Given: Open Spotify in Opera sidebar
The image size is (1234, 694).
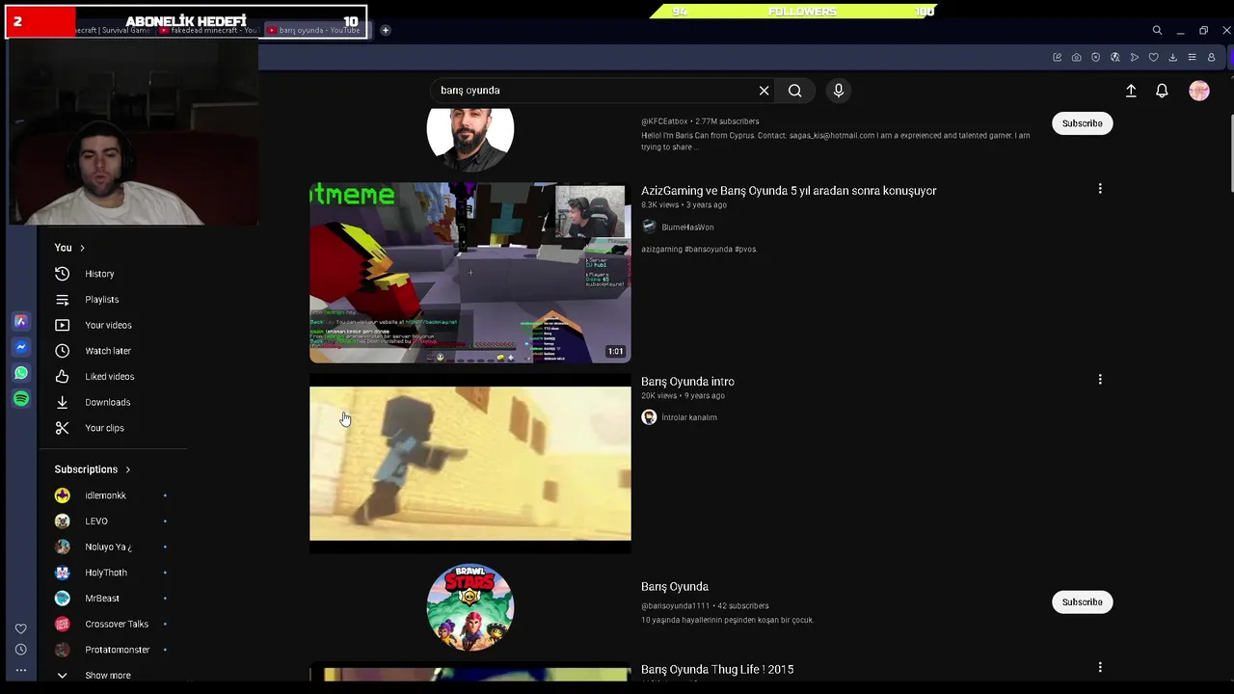Looking at the screenshot, I should tap(20, 399).
